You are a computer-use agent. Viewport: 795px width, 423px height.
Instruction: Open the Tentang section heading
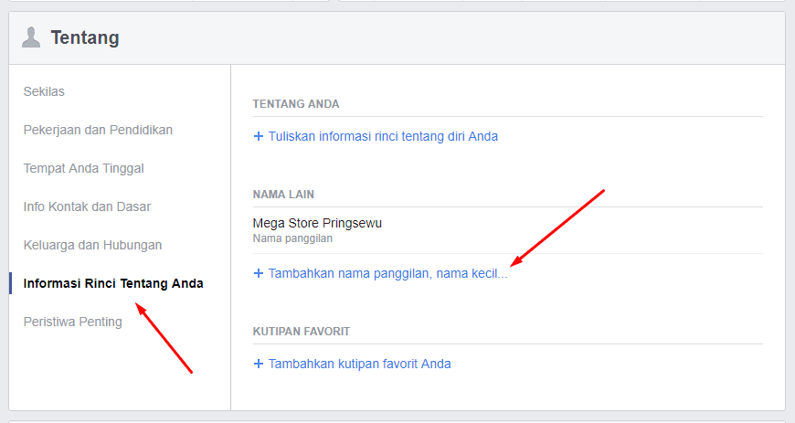point(85,37)
